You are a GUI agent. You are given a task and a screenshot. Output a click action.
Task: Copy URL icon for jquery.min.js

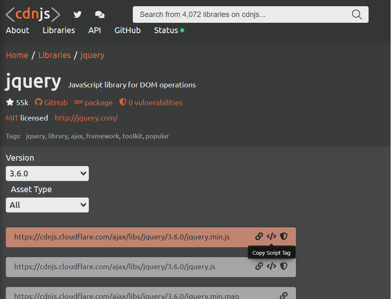click(259, 236)
